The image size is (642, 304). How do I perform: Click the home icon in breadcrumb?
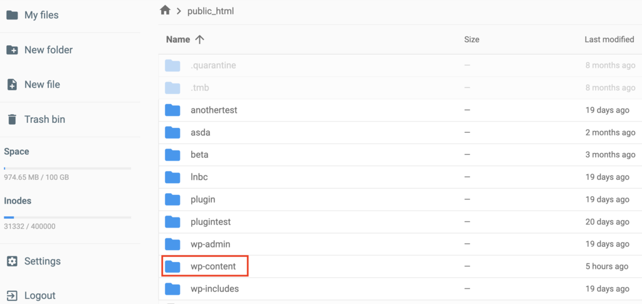165,11
